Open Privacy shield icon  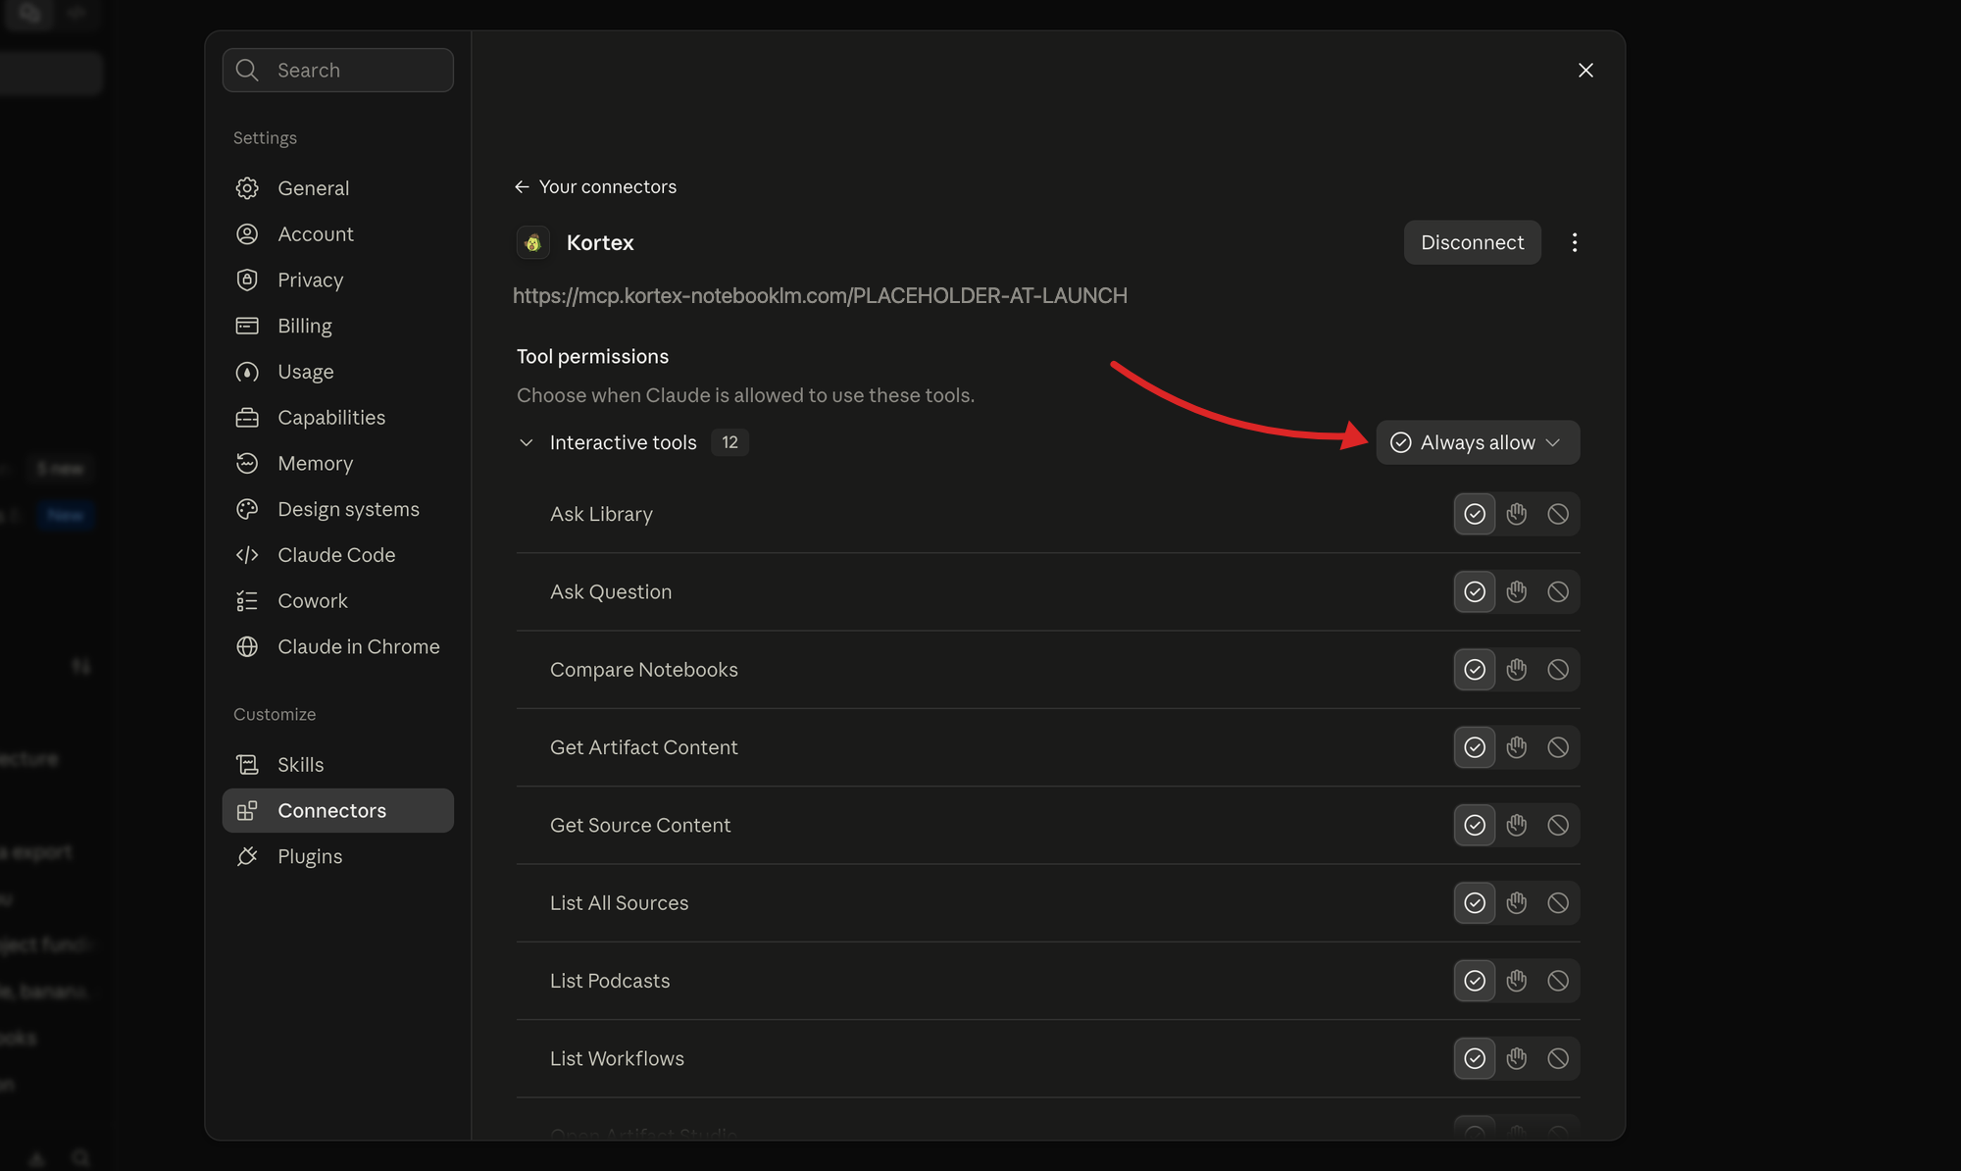(x=247, y=280)
